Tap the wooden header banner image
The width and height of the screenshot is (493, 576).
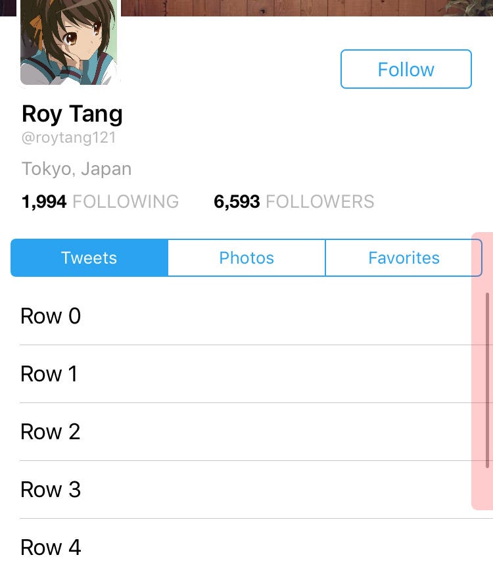307,8
